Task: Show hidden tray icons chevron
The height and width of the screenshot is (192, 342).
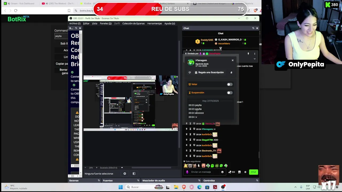Action: [295, 187]
